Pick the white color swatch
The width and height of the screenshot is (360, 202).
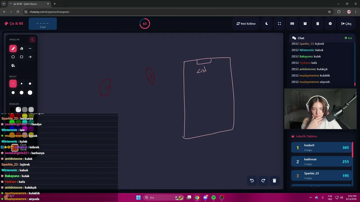coord(18,110)
